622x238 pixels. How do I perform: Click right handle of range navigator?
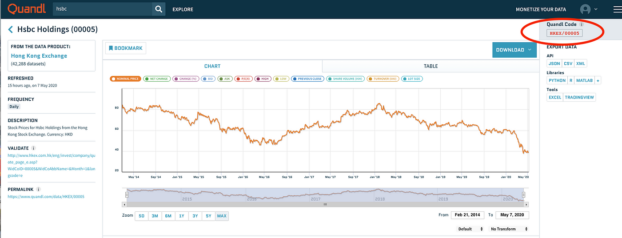(x=523, y=194)
